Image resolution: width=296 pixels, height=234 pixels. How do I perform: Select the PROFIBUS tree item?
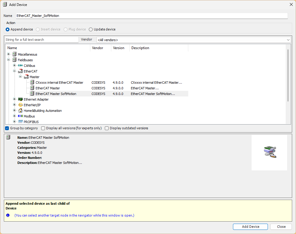(31, 122)
